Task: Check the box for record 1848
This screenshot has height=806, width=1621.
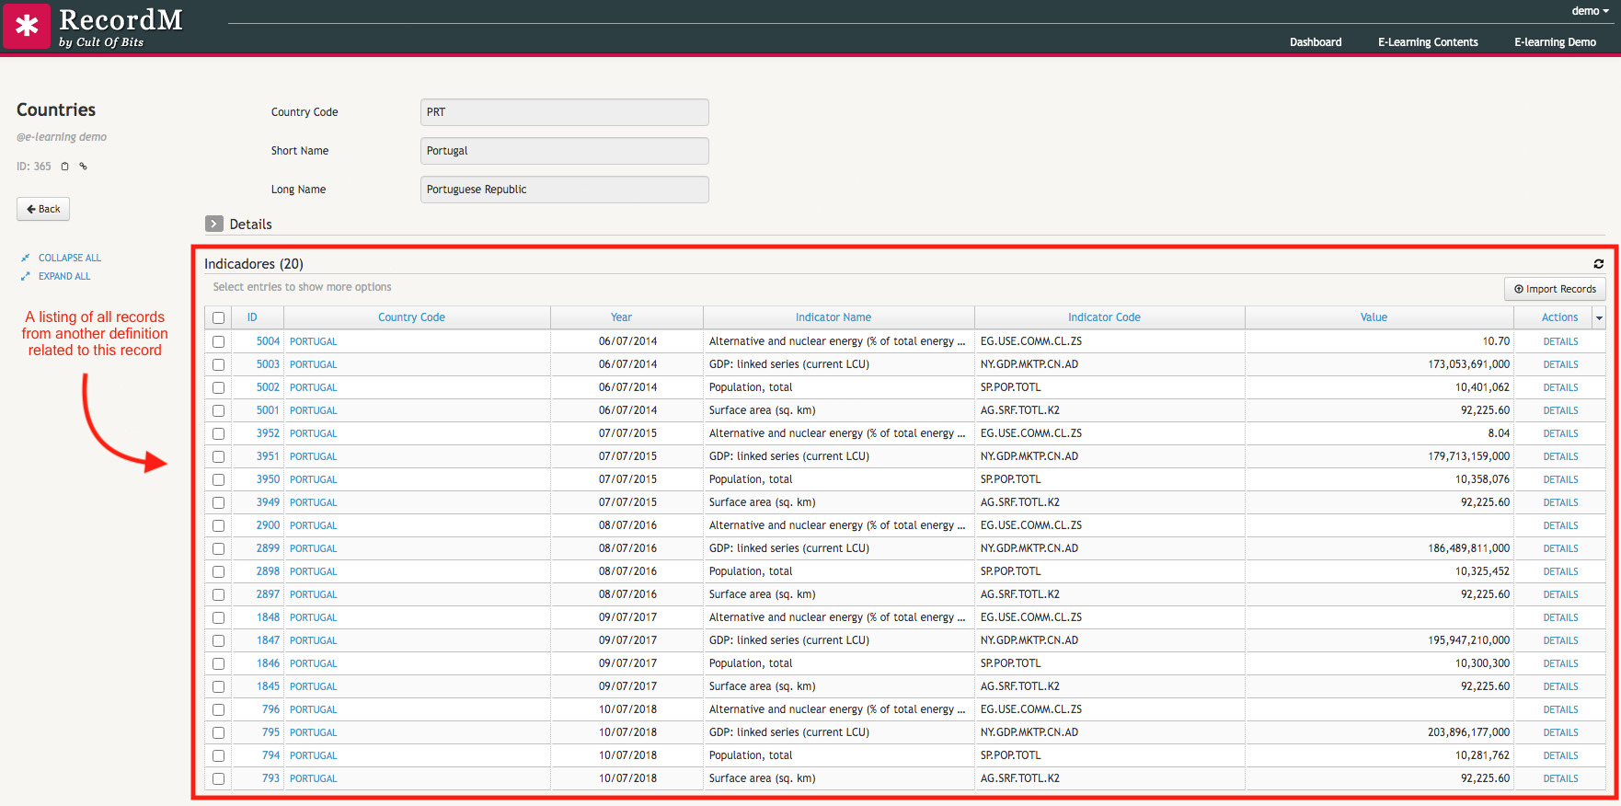Action: point(218,617)
